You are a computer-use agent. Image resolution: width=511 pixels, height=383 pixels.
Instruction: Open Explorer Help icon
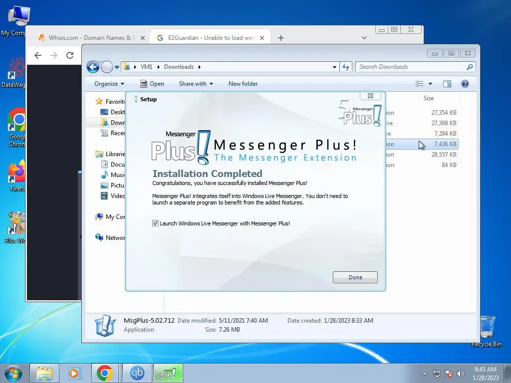(x=465, y=84)
